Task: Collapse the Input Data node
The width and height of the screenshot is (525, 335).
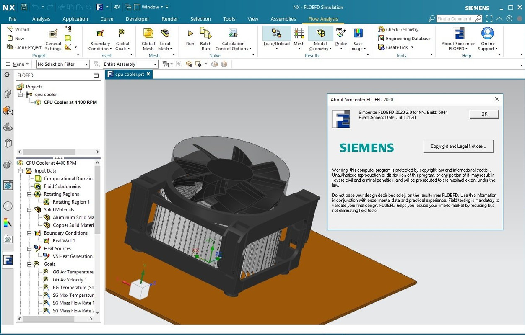Action: coord(20,171)
